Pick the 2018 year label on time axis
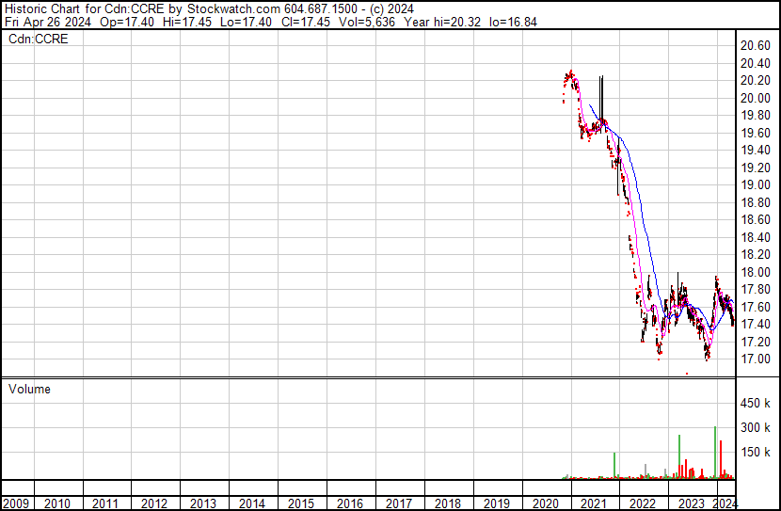The height and width of the screenshot is (511, 781). 447,503
